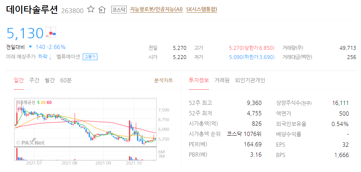Switch to the 월간 chart tab

(50, 80)
